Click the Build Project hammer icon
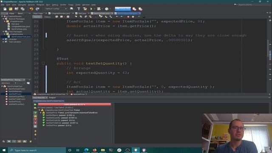 79,9
